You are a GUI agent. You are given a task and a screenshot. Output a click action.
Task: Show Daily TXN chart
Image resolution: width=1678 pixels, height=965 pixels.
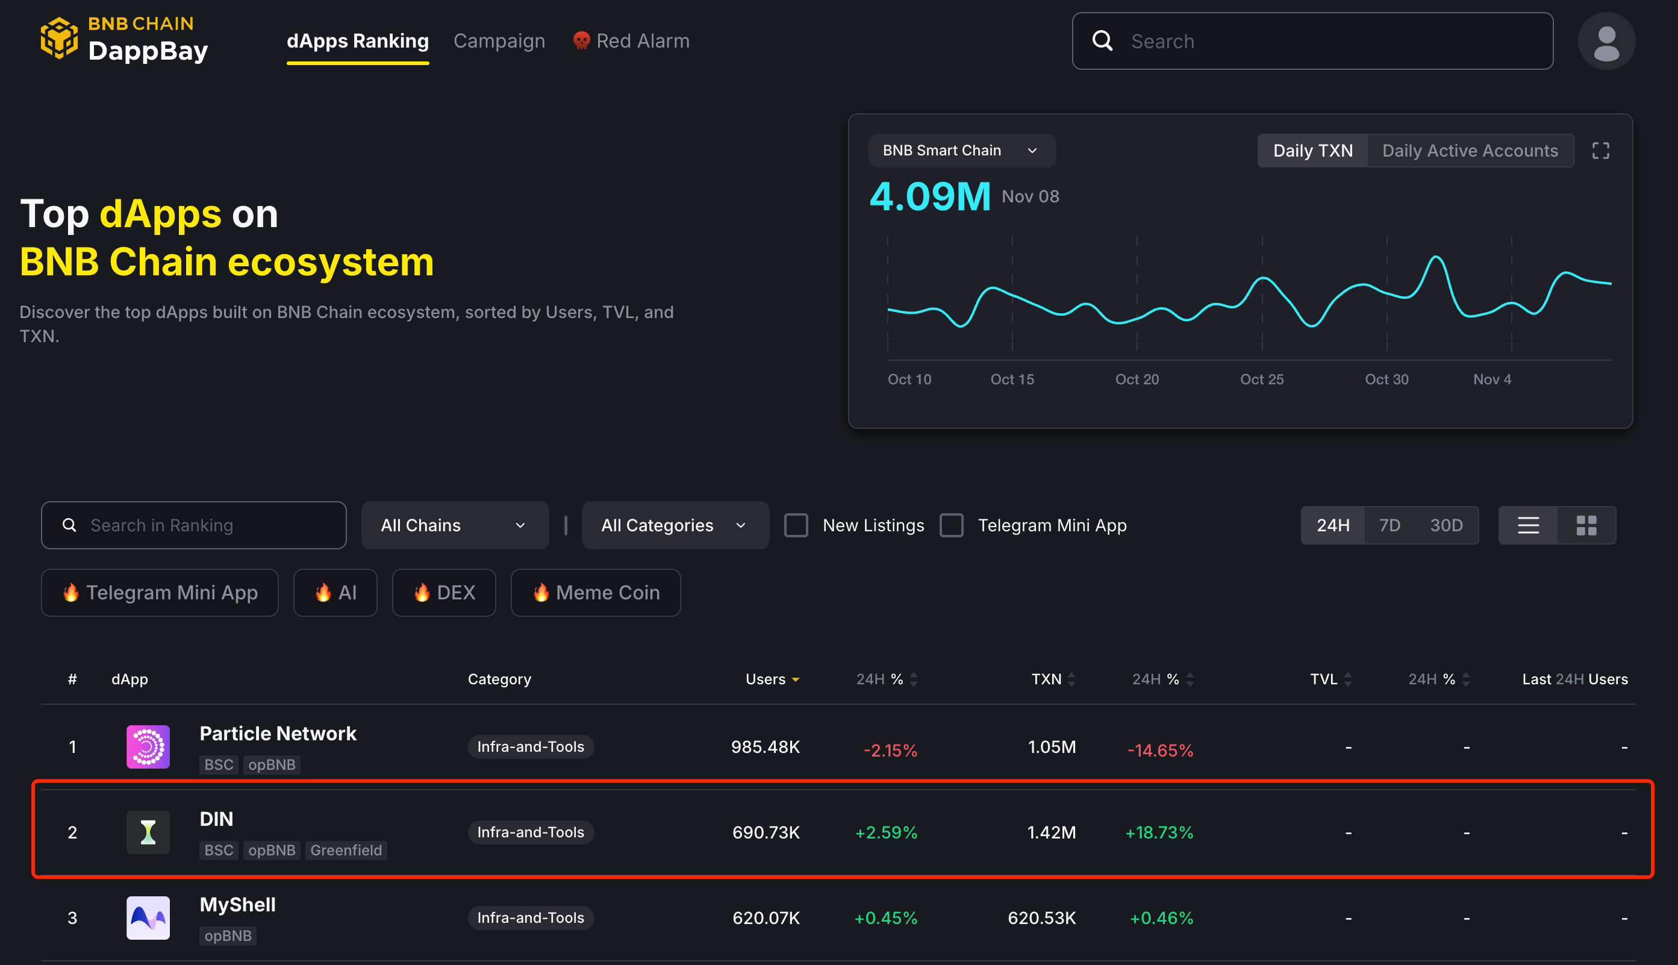coord(1312,151)
